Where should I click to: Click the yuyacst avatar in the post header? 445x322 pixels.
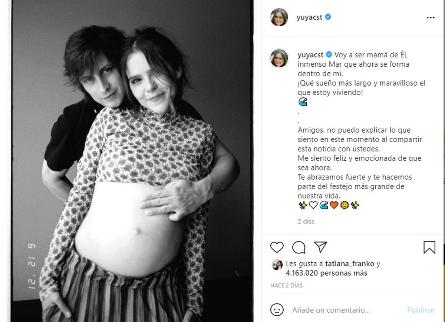point(279,17)
